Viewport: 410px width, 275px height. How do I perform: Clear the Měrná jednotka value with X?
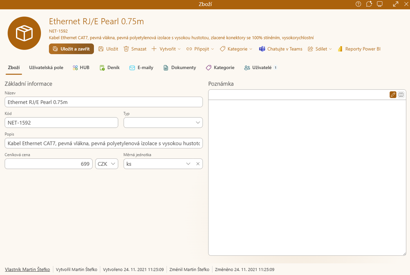(198, 164)
